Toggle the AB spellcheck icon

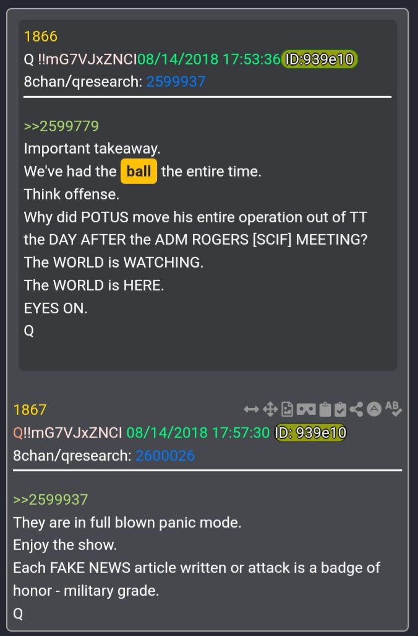coord(393,409)
